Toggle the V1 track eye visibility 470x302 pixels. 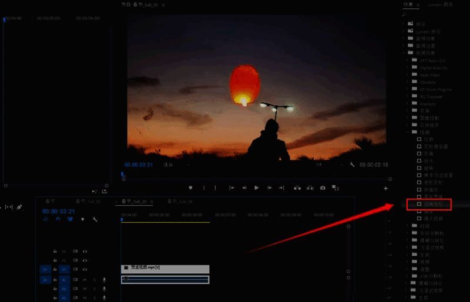[x=85, y=269]
